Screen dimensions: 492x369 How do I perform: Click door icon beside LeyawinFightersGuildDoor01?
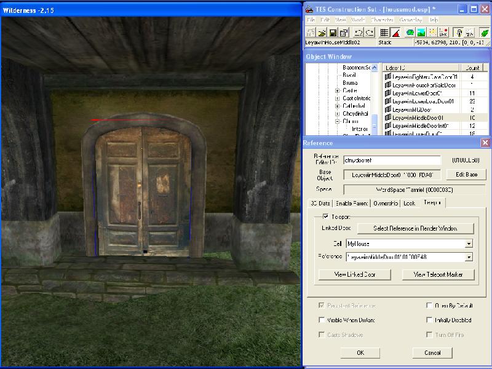point(388,76)
